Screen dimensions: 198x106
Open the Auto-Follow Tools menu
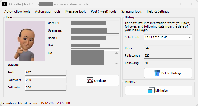[17, 11]
